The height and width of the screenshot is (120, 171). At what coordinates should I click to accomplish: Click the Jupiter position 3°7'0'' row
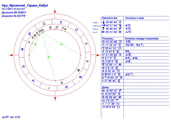109,58
